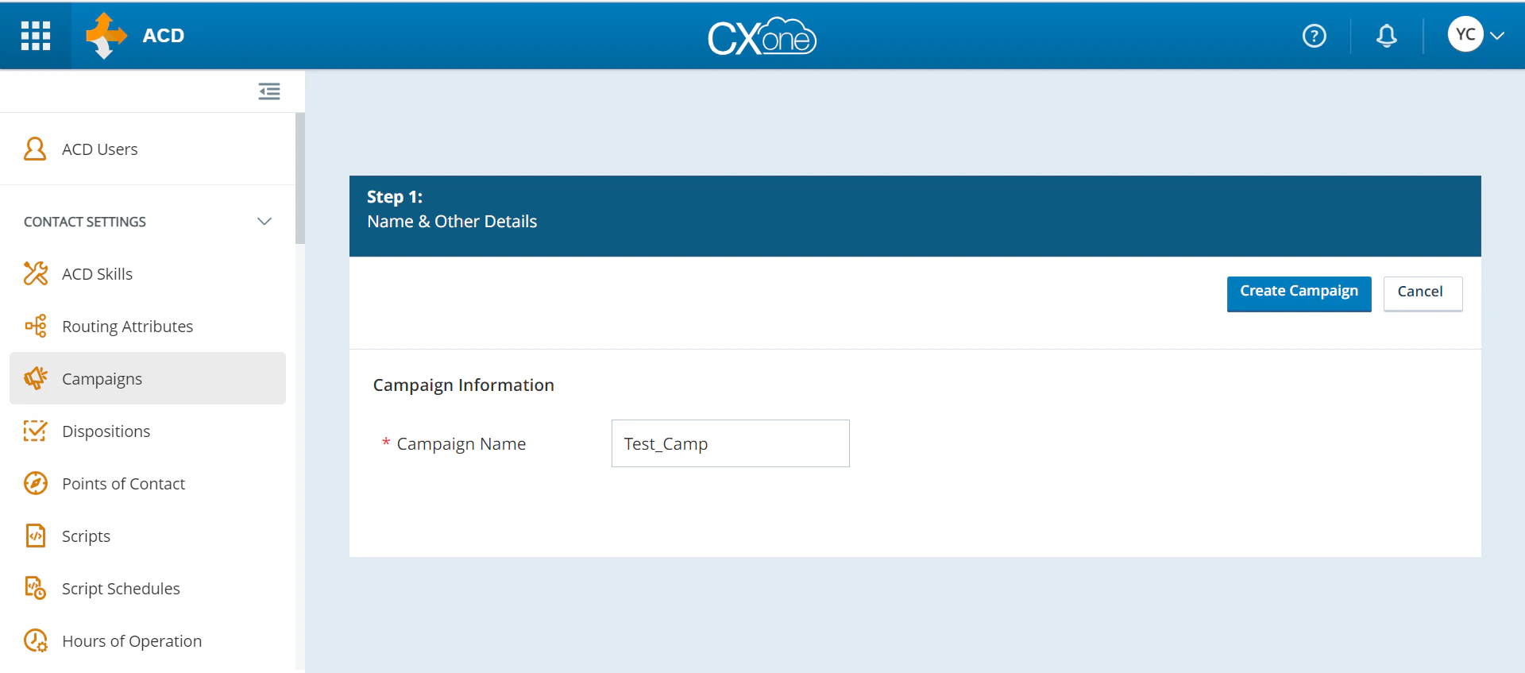Go to ACD Skills
1525x673 pixels.
tap(148, 274)
